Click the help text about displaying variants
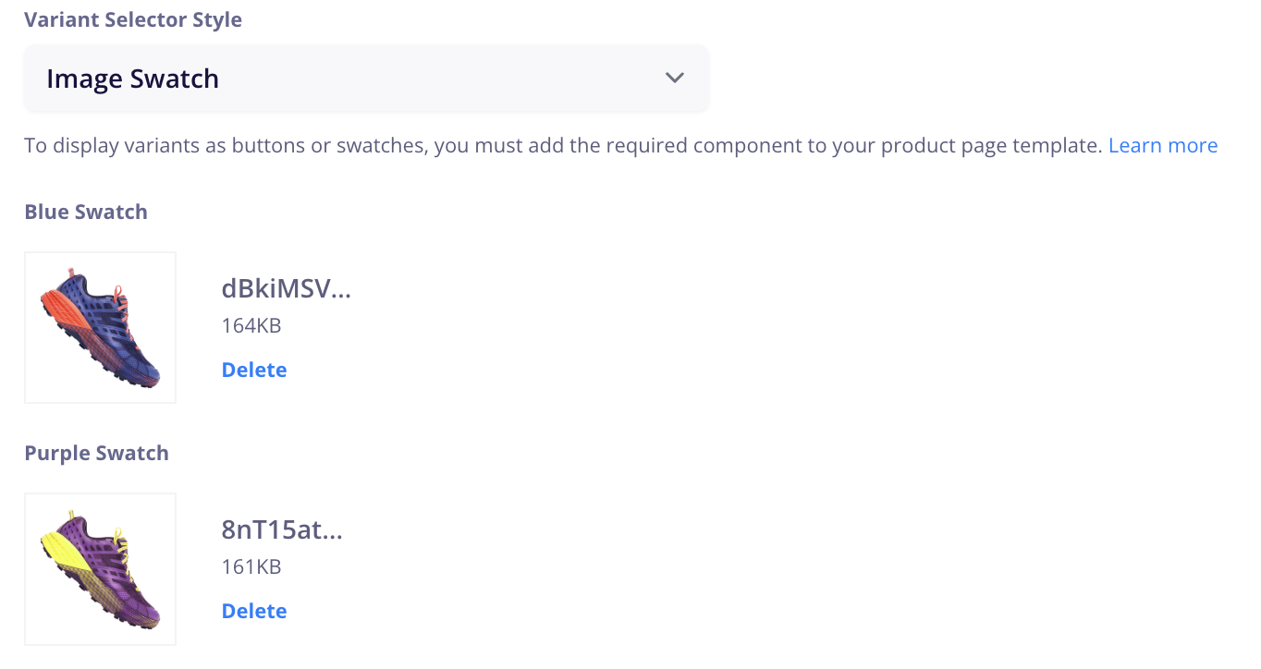Screen dimensions: 1261x669 click(562, 146)
